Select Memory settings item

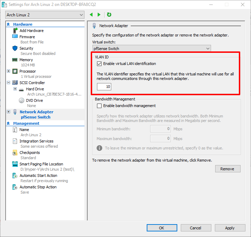[26, 60]
